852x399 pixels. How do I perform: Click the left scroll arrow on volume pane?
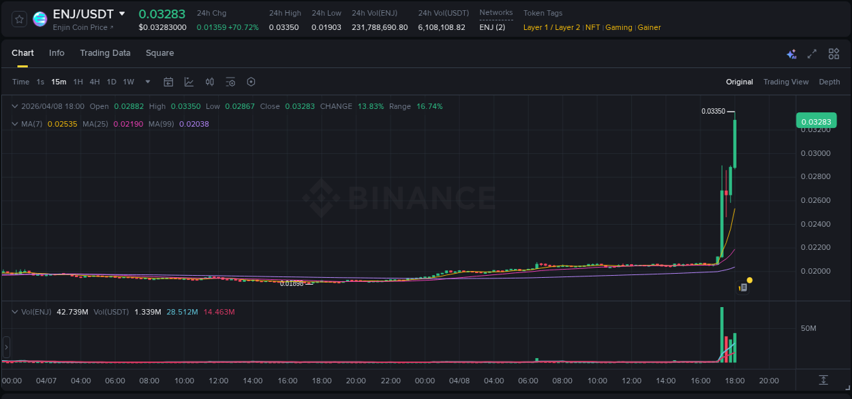(5, 348)
